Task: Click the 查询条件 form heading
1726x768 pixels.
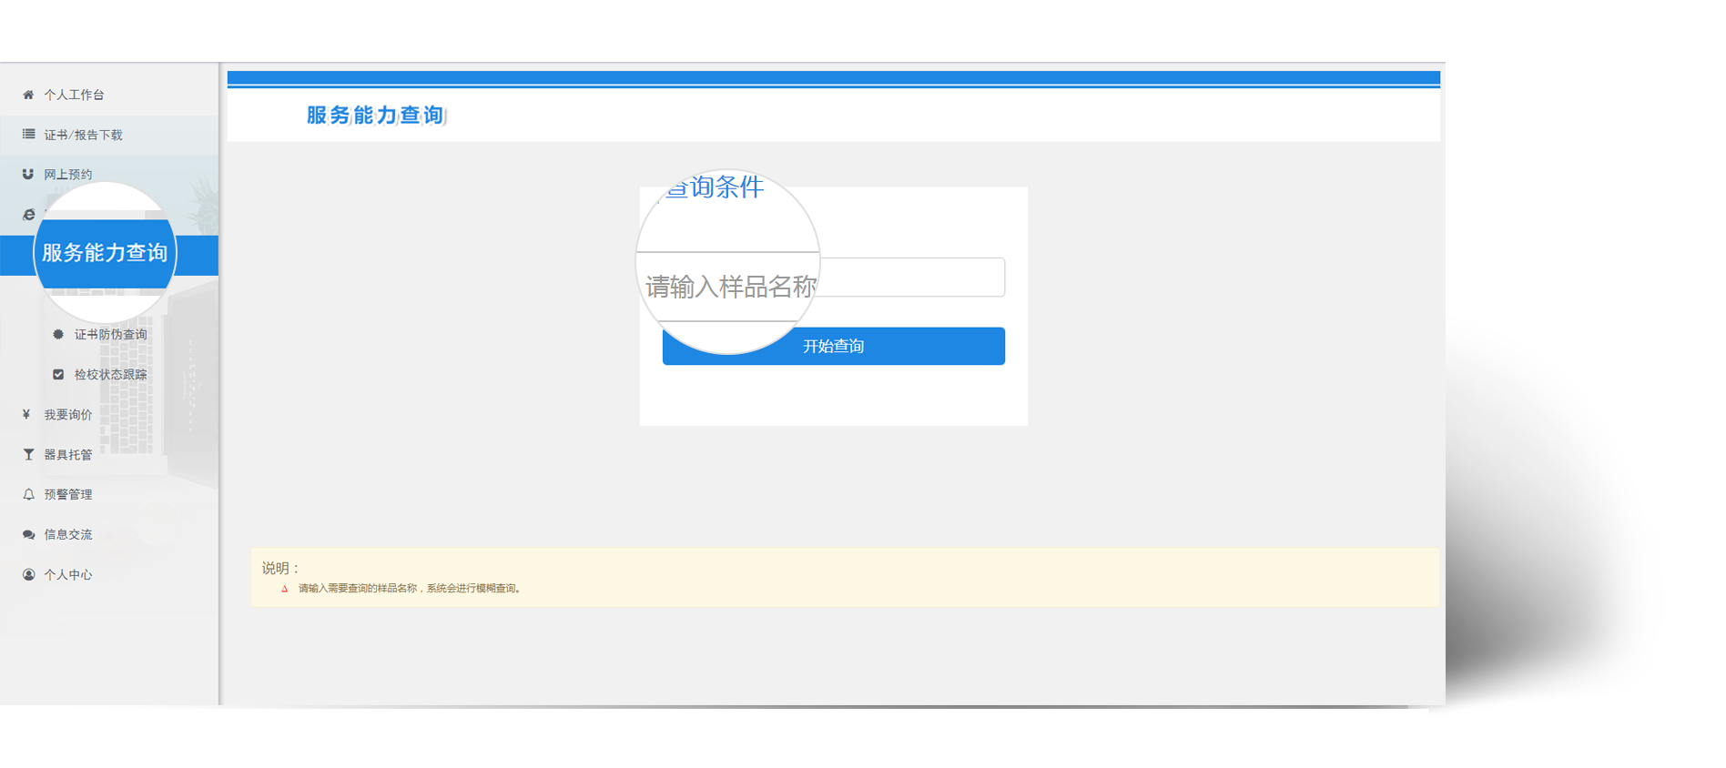Action: click(x=715, y=187)
